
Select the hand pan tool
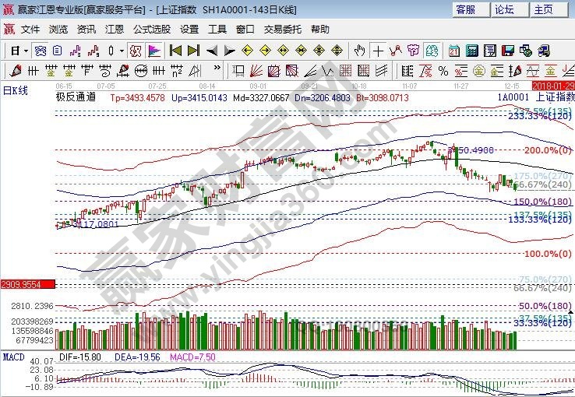pos(359,51)
